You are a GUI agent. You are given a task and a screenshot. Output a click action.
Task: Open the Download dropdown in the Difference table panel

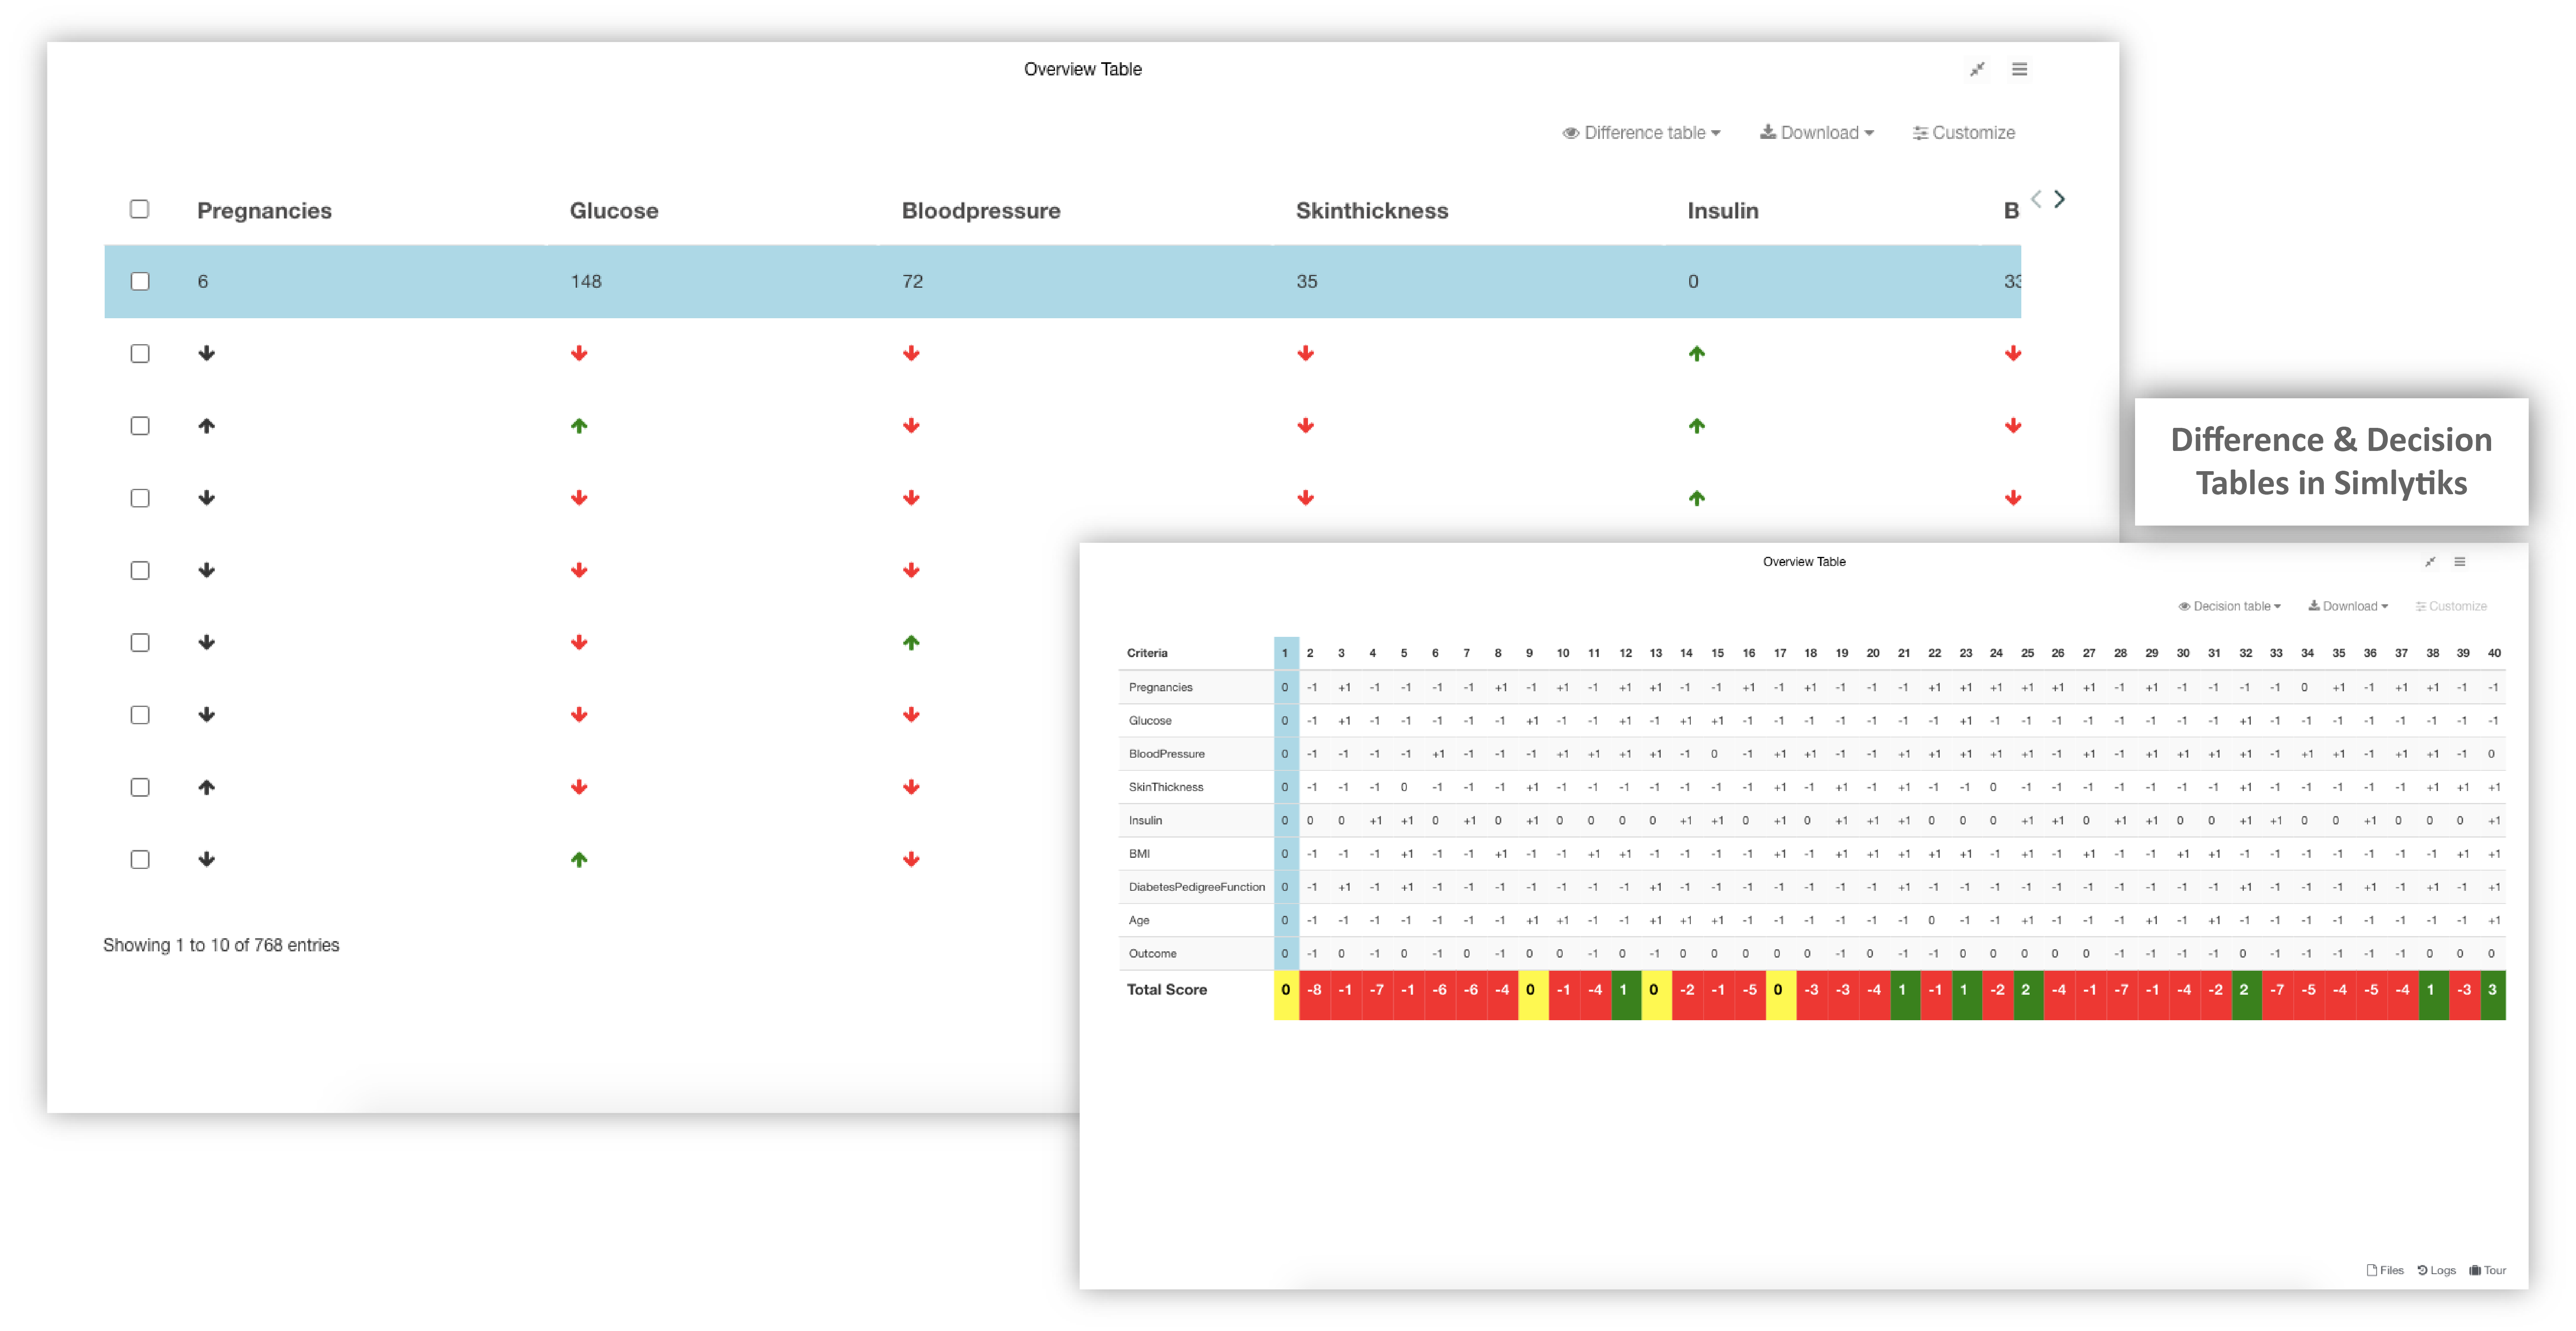pos(1816,133)
